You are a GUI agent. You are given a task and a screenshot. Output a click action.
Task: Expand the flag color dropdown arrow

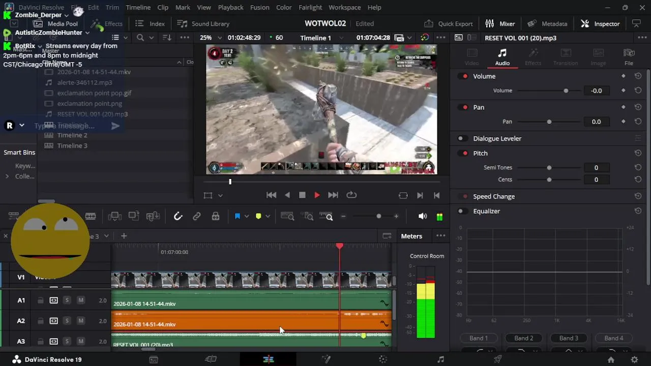(247, 217)
